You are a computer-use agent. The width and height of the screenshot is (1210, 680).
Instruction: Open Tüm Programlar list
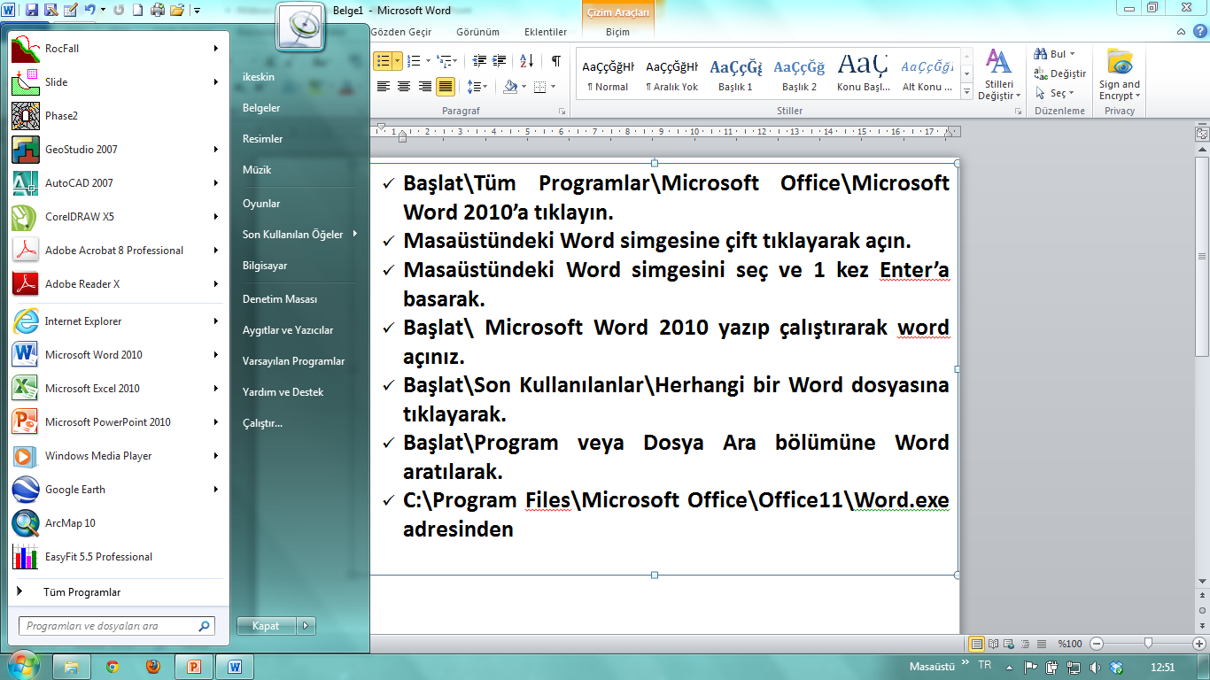115,592
